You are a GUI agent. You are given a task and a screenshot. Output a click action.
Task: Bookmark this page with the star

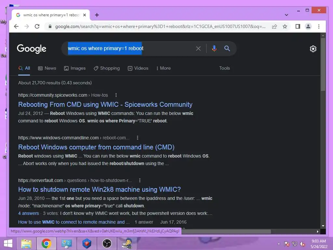click(285, 26)
